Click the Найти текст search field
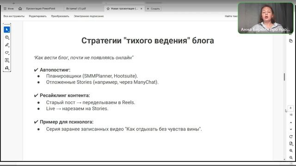296x166 pixels. coord(231,16)
